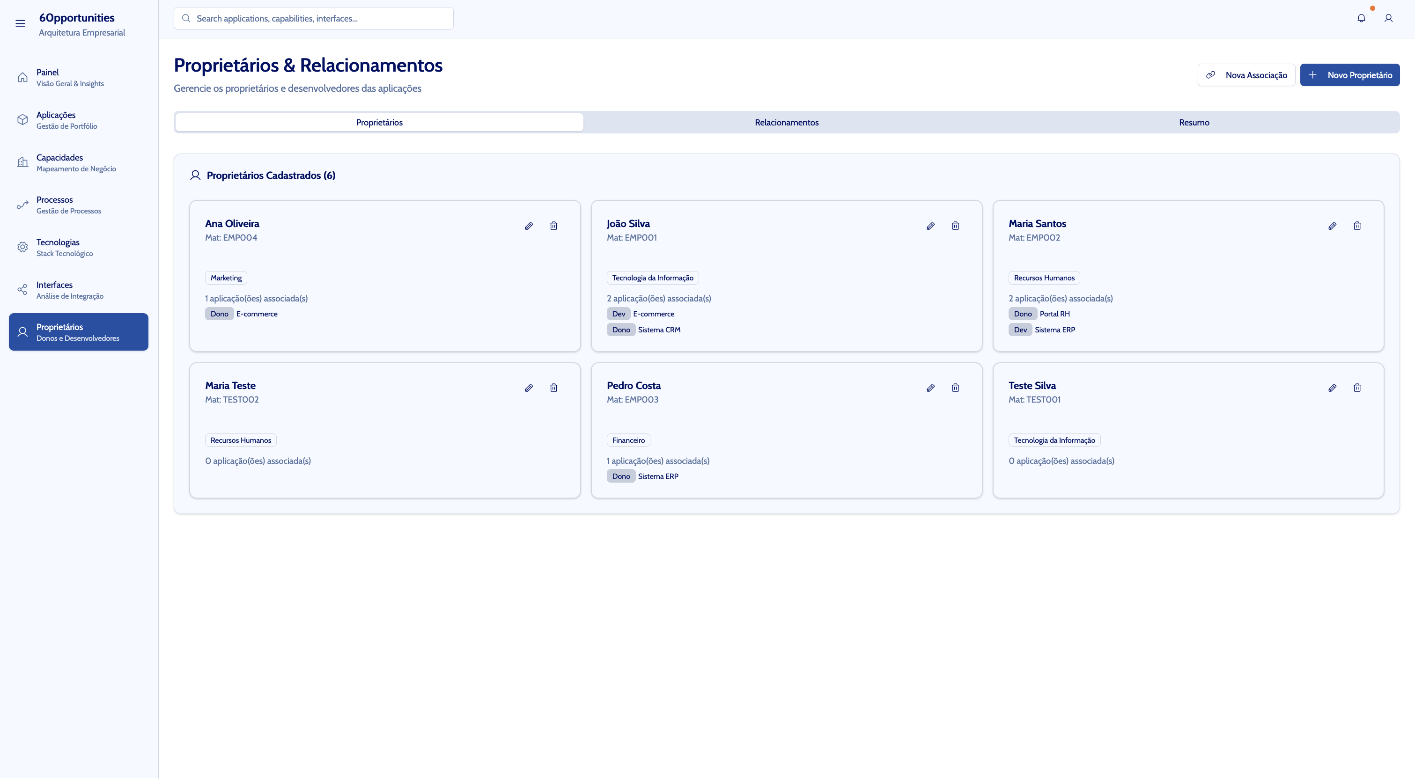This screenshot has height=778, width=1415.
Task: Click pencil icon on Maria Santos card
Action: pyautogui.click(x=1332, y=226)
